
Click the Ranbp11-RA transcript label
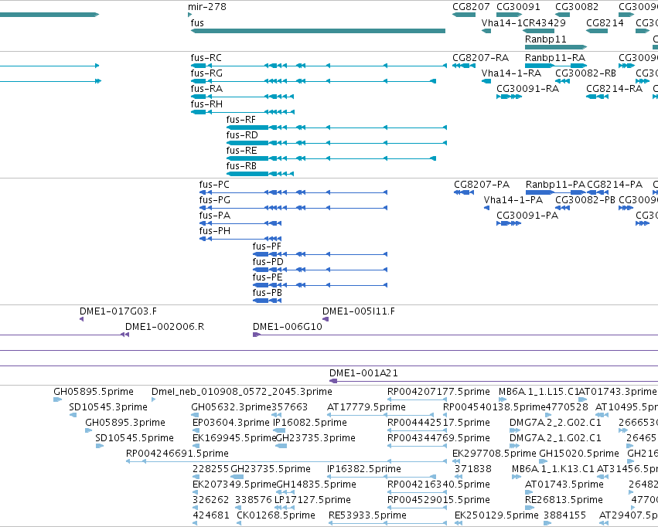click(x=555, y=57)
